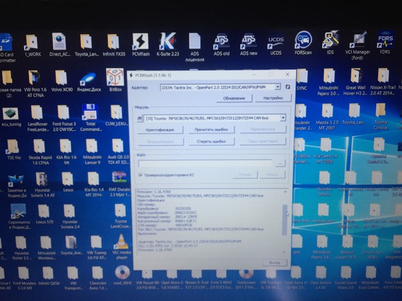Click the Обновление button
The image size is (402, 301).
[x=234, y=98]
